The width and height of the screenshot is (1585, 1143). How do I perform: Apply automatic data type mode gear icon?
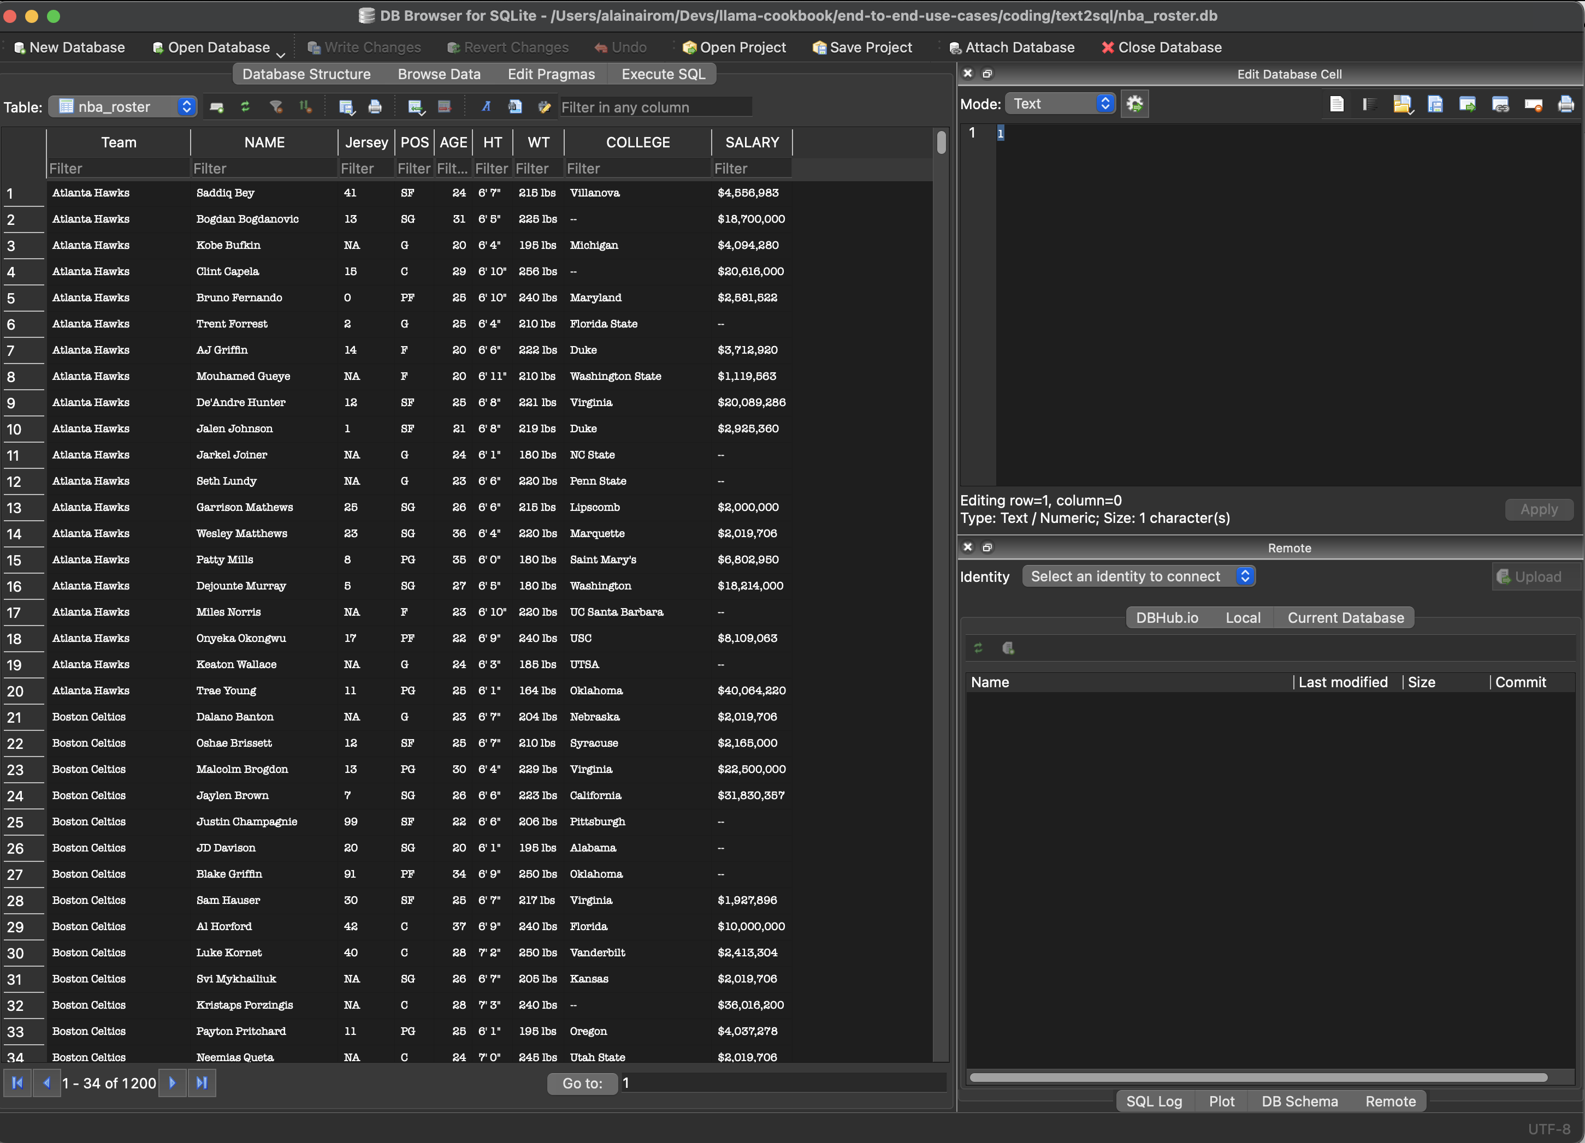tap(1135, 104)
